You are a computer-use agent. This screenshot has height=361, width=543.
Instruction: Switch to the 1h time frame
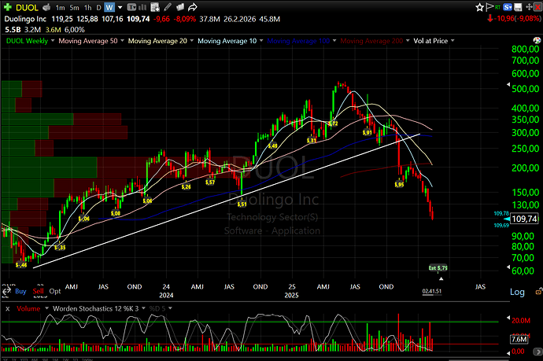click(x=88, y=7)
